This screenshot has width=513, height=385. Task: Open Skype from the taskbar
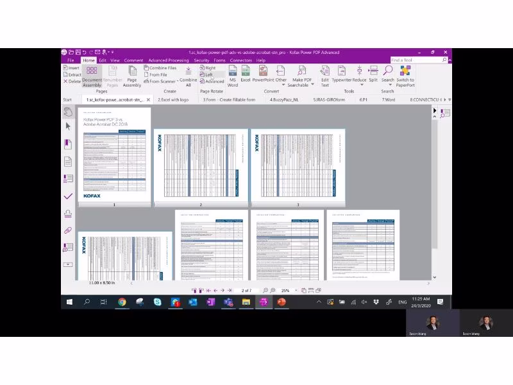pos(157,302)
